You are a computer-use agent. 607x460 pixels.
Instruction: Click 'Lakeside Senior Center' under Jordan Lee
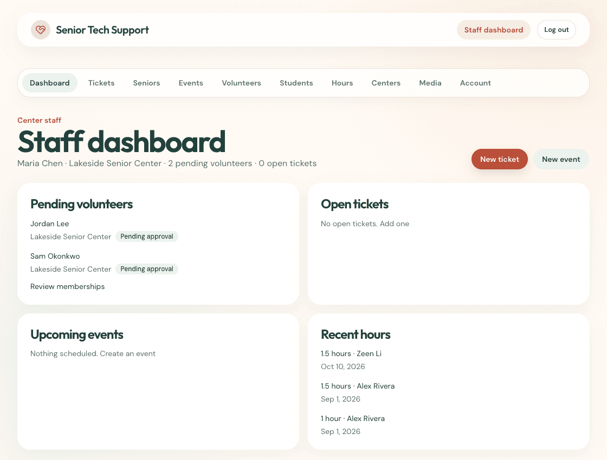coord(71,236)
